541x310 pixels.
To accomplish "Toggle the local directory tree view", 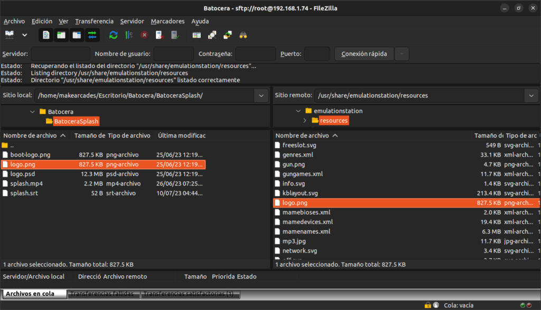I will click(61, 35).
